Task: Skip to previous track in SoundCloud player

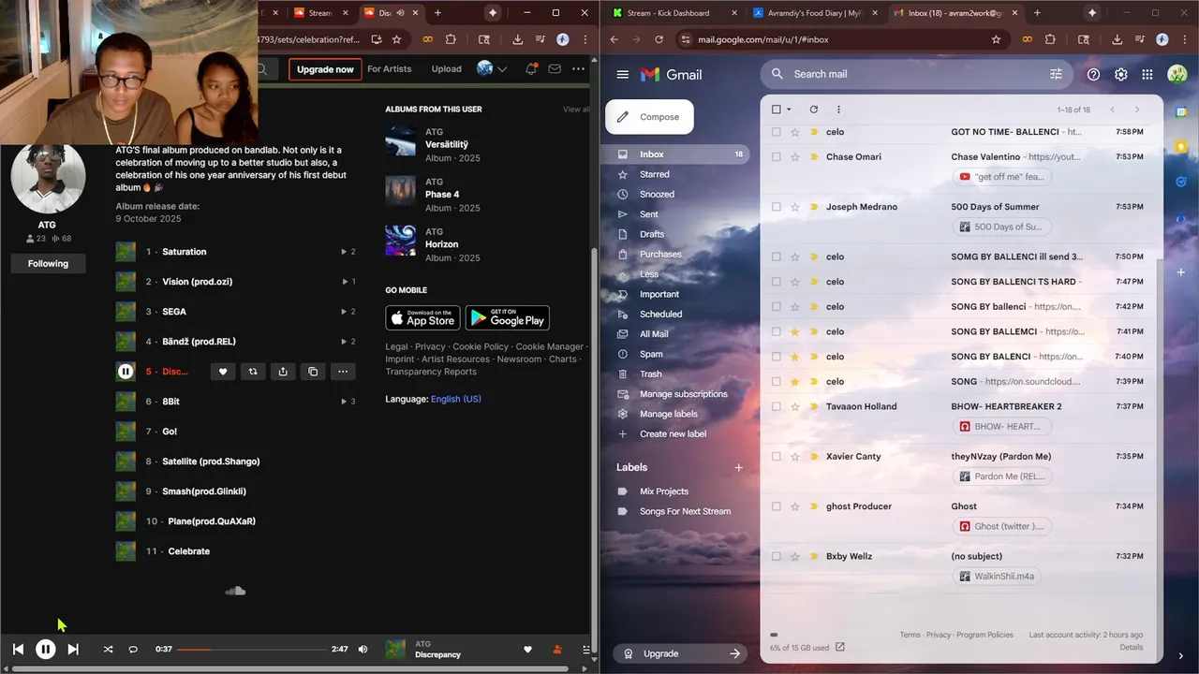Action: click(x=18, y=649)
